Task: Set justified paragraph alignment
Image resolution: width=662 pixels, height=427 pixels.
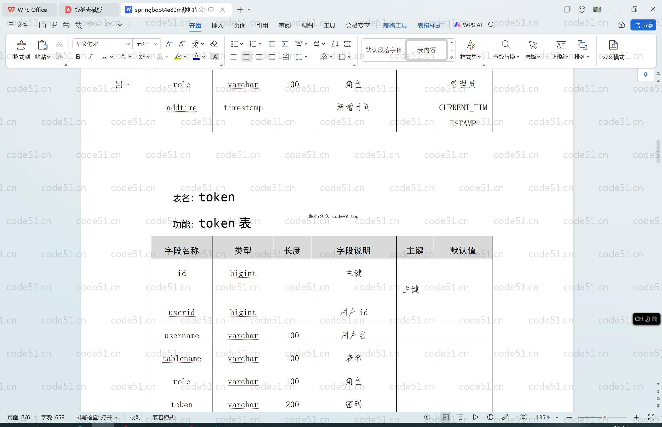Action: [x=272, y=57]
